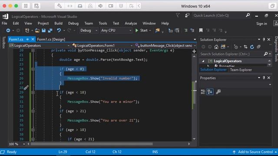Show categorized view in Properties
Image resolution: width=278 pixels, height=156 pixels.
tap(203, 91)
